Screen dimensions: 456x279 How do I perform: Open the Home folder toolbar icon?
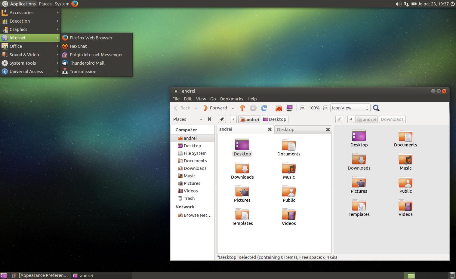(279, 108)
